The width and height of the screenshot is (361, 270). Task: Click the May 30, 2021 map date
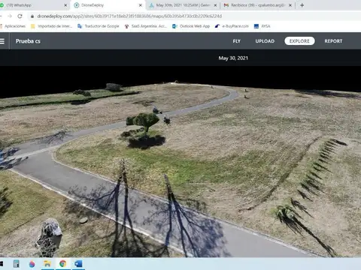(233, 58)
